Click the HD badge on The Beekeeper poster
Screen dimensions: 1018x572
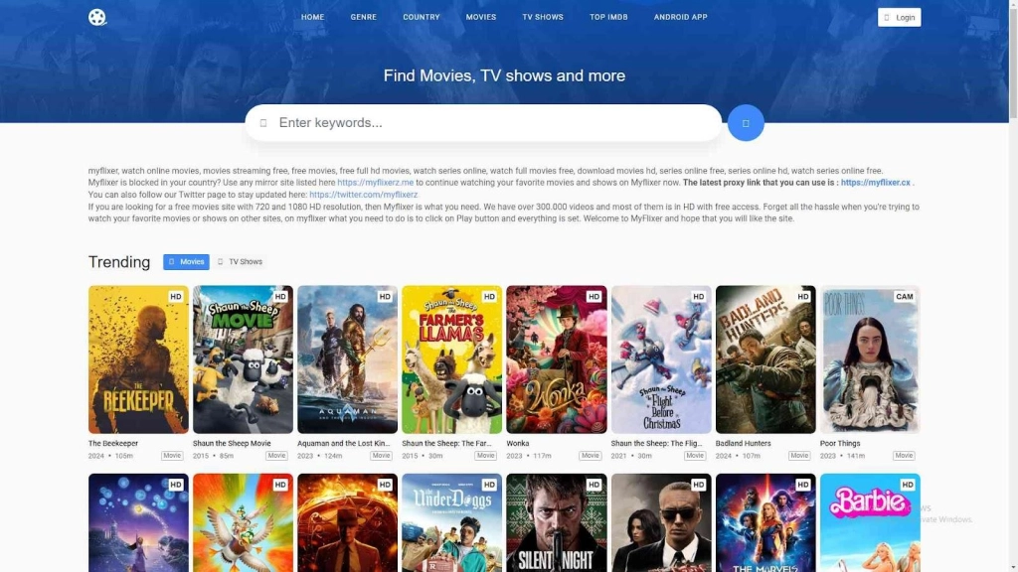(176, 297)
